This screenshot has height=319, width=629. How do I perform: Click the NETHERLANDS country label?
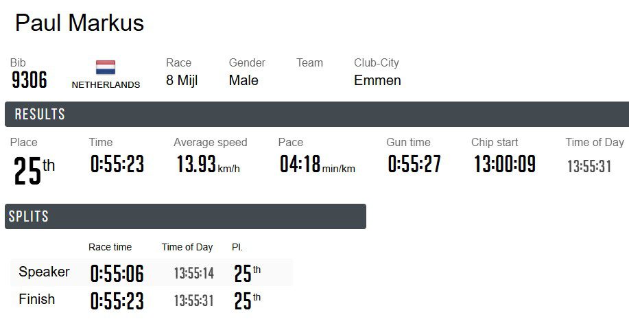[106, 85]
